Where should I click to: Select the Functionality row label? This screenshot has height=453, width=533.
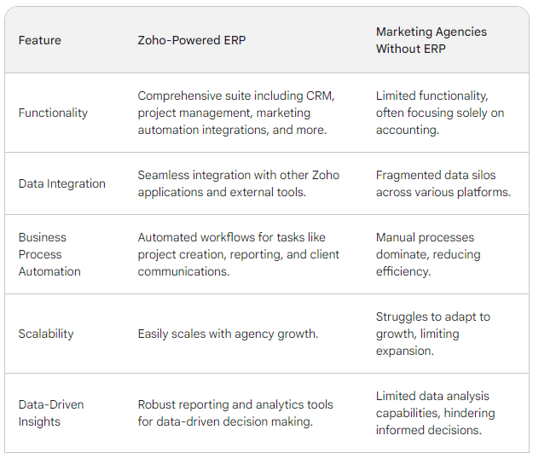[53, 113]
